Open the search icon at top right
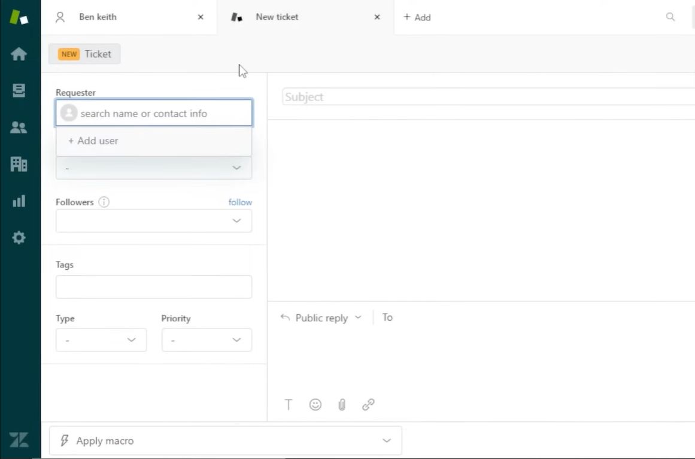Image resolution: width=695 pixels, height=459 pixels. tap(670, 17)
